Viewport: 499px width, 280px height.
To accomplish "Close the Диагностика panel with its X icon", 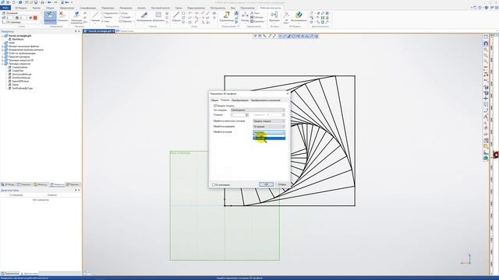I will pos(79,190).
